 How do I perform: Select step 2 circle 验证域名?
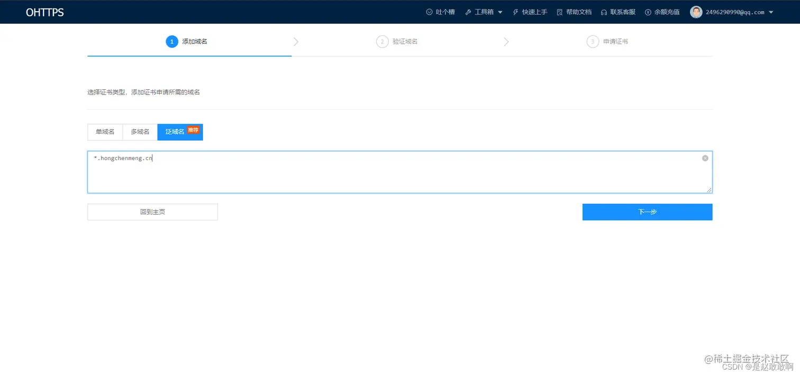(382, 41)
